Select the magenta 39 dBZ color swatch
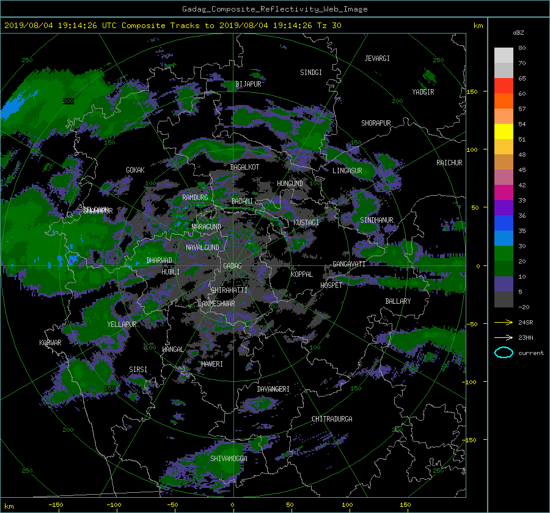Viewport: 550px width, 513px height. point(504,192)
